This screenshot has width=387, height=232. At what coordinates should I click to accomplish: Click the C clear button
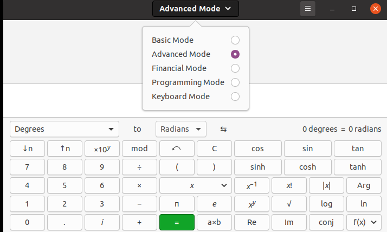(x=214, y=149)
